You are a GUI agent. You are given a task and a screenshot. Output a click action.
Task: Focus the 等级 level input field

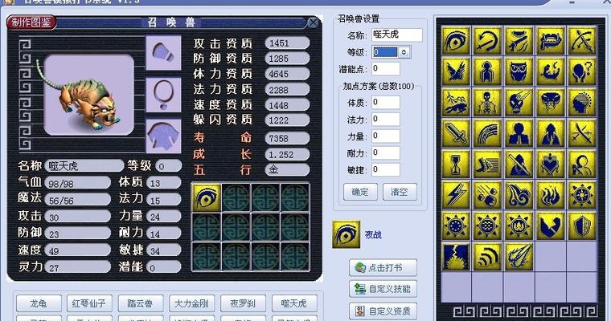(385, 51)
